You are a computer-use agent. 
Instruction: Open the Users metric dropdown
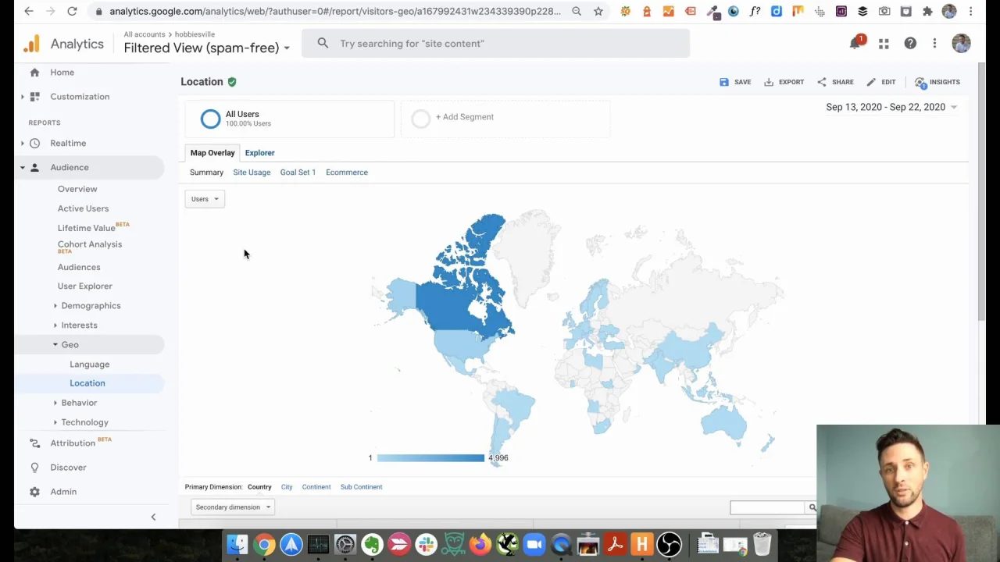(x=205, y=199)
